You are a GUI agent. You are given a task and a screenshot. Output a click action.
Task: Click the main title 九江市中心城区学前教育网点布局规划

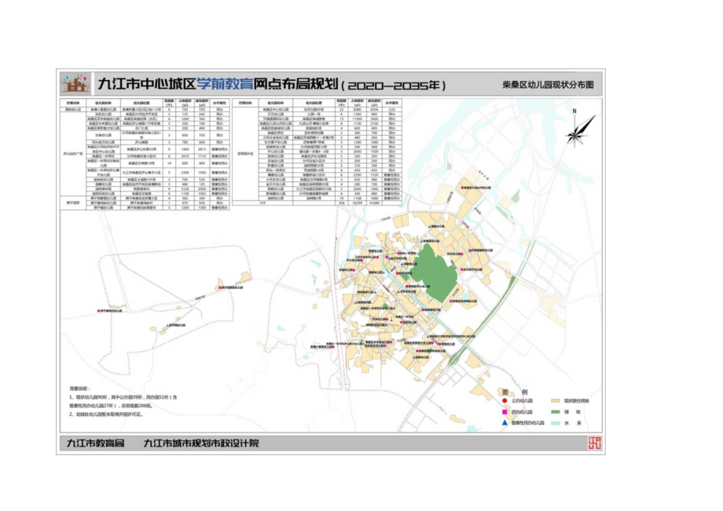220,81
